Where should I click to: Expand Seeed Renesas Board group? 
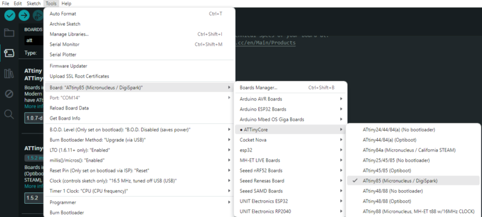tap(290, 181)
